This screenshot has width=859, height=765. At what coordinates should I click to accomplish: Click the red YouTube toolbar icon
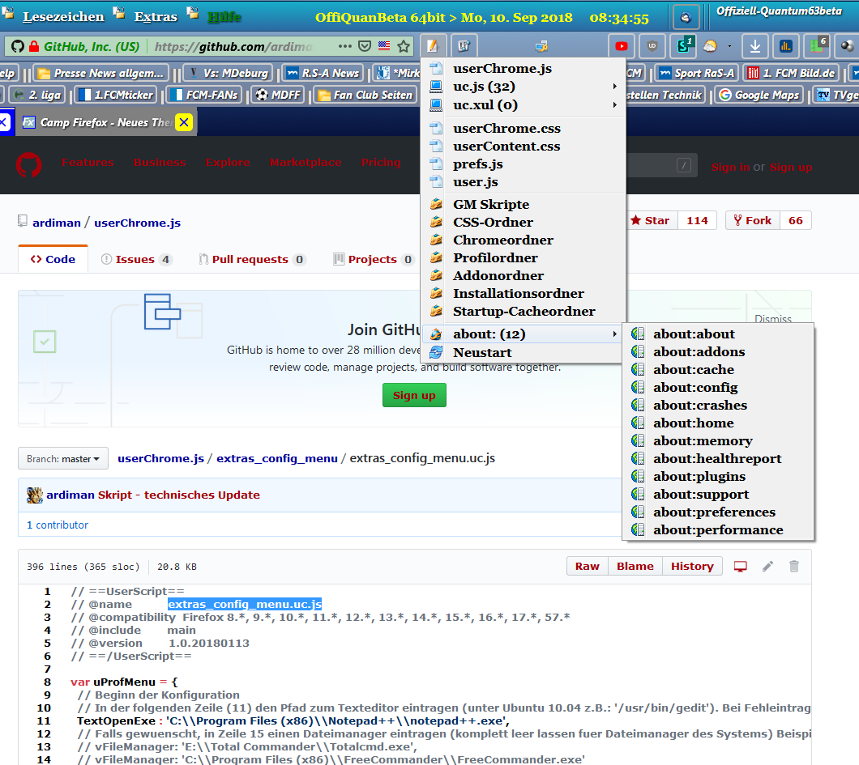(622, 46)
